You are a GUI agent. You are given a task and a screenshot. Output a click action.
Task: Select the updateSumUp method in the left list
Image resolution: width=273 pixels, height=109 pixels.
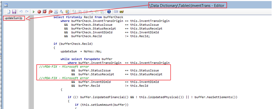pyautogui.click(x=13, y=18)
